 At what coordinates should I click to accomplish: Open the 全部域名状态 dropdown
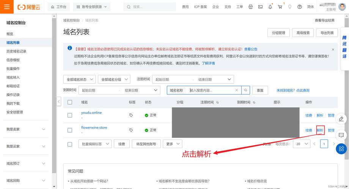coord(79,79)
